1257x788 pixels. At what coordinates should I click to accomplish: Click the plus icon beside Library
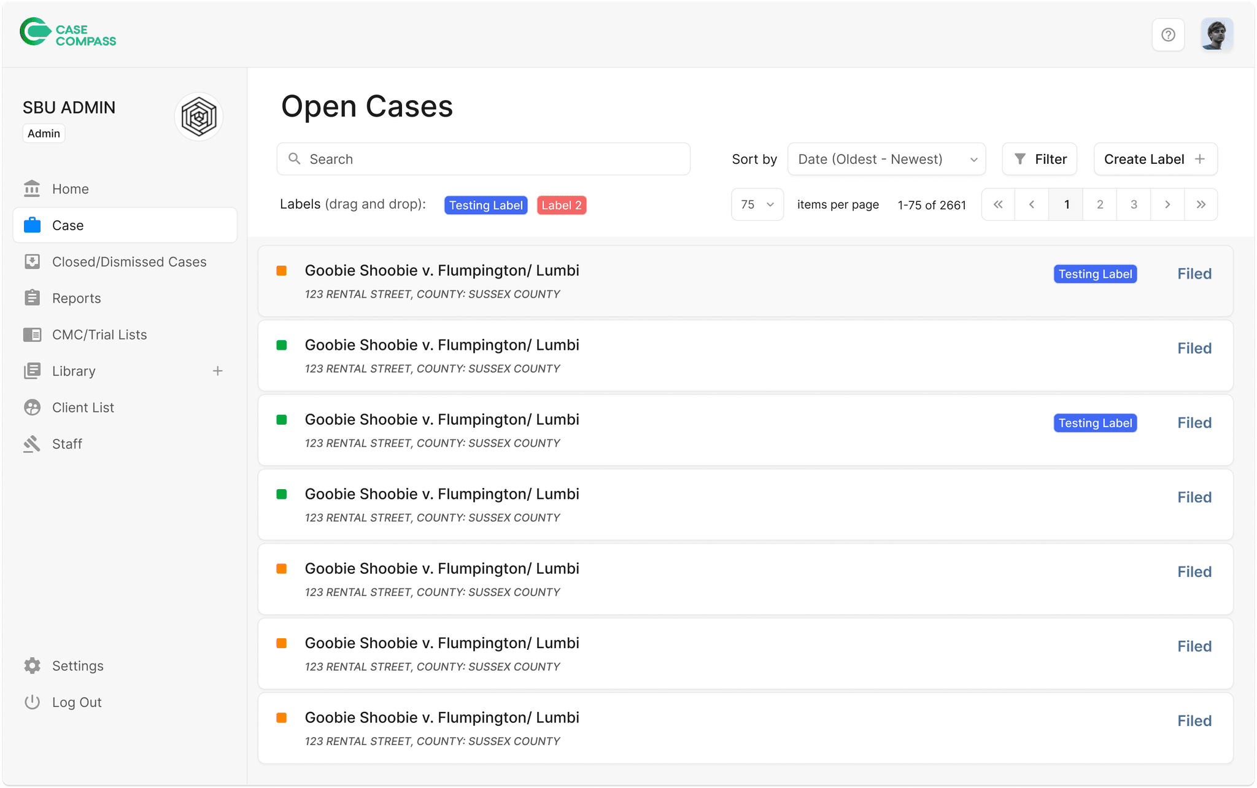[217, 371]
